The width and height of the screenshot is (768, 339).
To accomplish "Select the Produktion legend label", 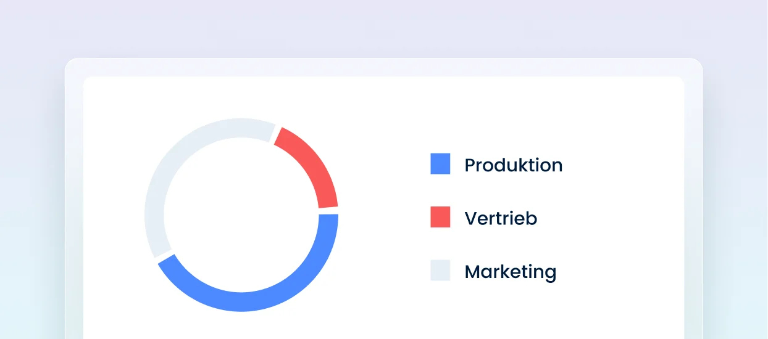I will pos(513,165).
